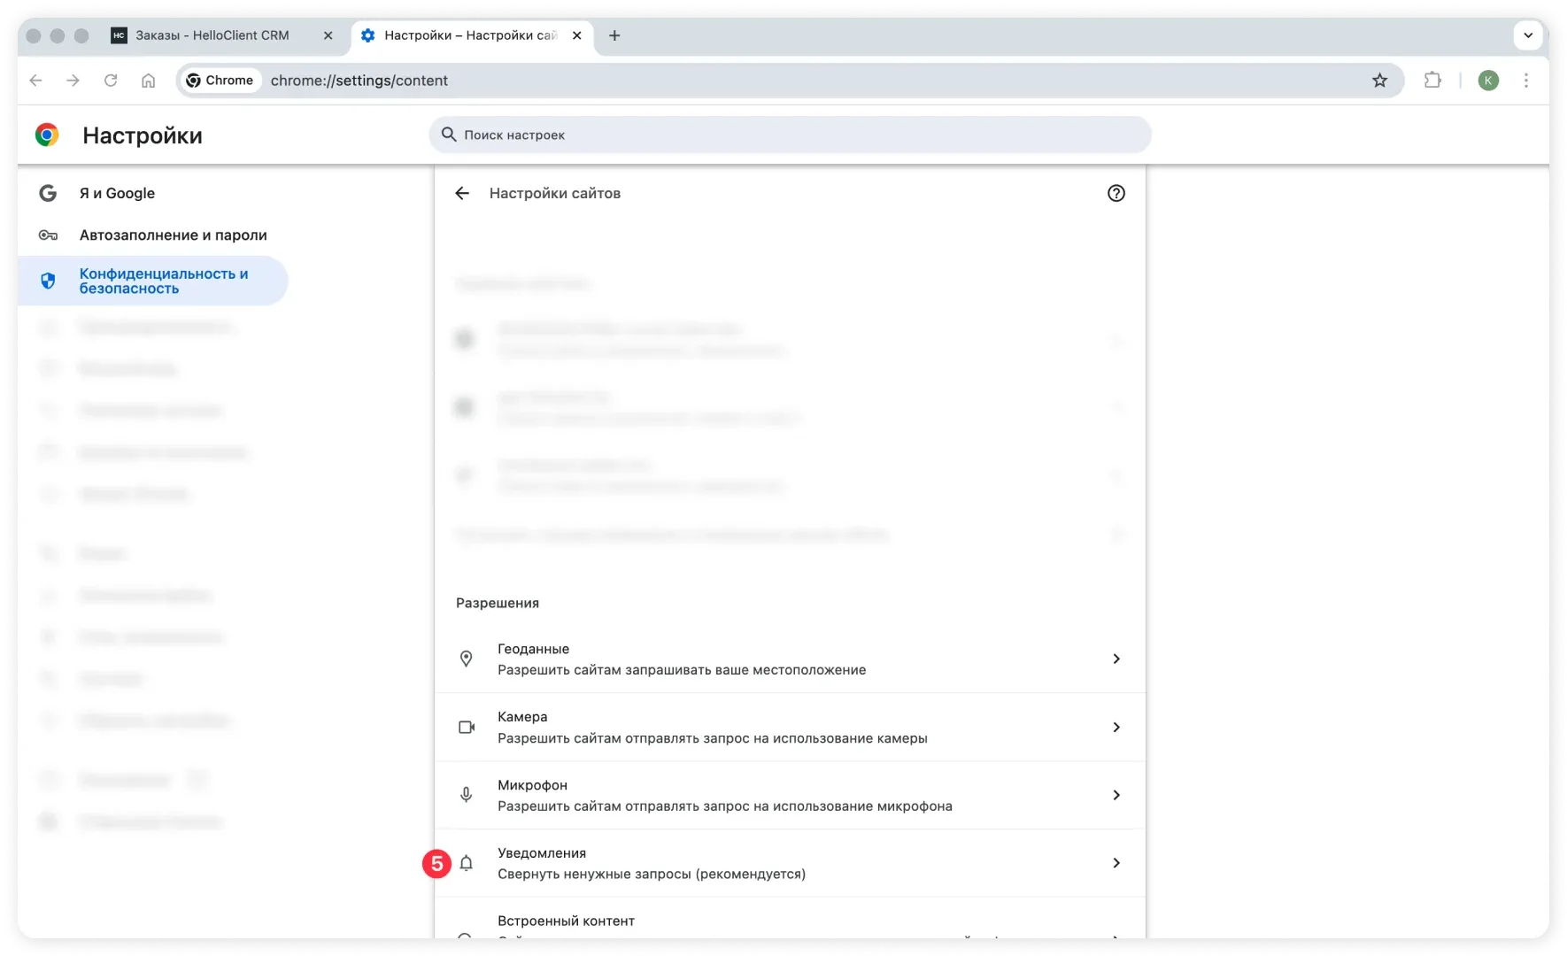Viewport: 1567px width, 956px height.
Task: Open the Геоданные row chevron
Action: 1116,659
